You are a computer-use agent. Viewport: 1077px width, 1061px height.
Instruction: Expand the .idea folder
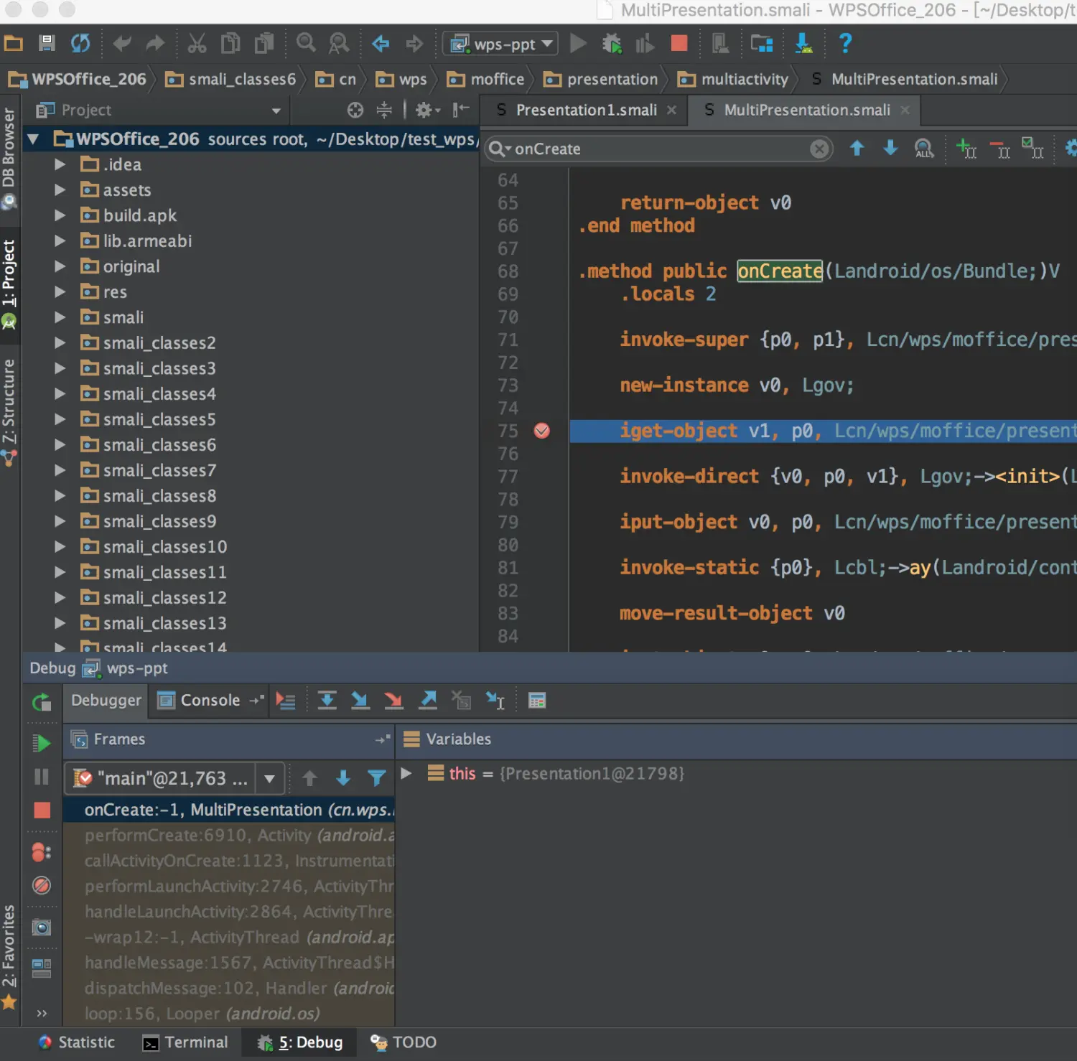[x=60, y=164]
